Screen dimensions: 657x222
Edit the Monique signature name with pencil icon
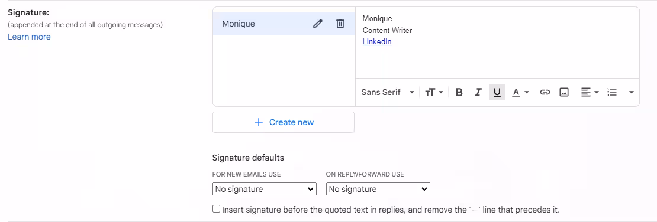tap(318, 24)
